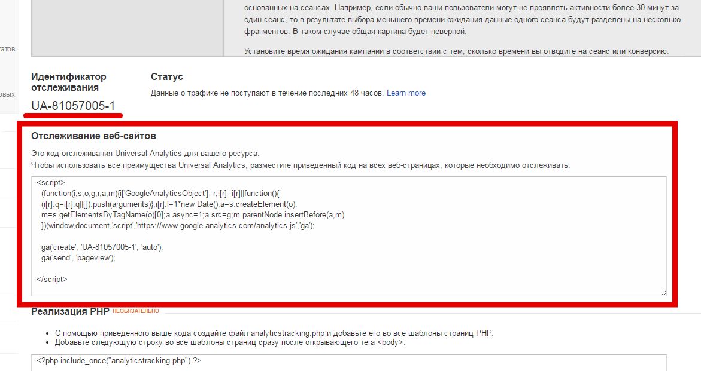
Task: Click the 'Отслеживание веб-сайтов' heading
Action: tap(93, 136)
